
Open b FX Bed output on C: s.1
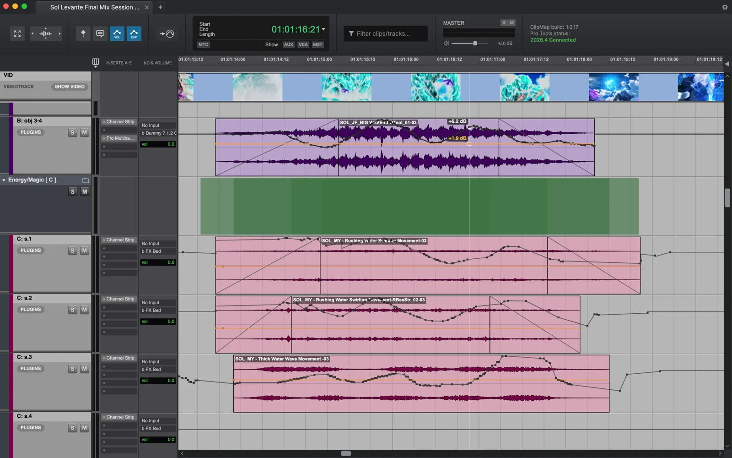(158, 251)
